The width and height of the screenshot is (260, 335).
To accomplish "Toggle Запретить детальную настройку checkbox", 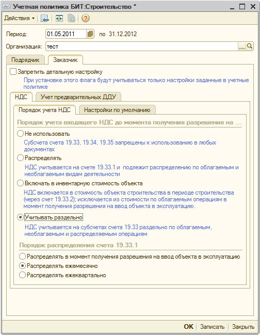I will click(x=13, y=72).
